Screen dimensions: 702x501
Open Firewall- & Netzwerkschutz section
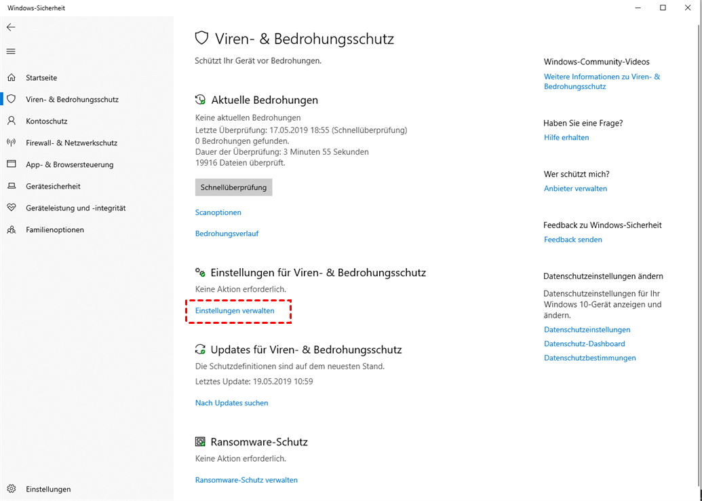pyautogui.click(x=72, y=143)
